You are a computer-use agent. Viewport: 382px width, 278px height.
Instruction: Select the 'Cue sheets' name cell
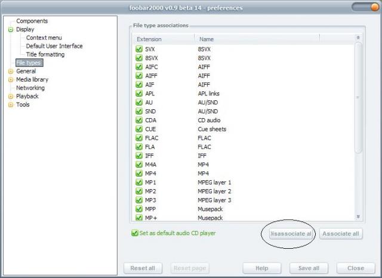[212, 129]
